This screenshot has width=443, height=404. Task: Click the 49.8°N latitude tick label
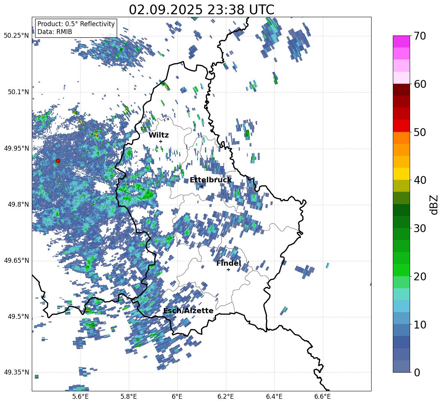tap(18, 204)
